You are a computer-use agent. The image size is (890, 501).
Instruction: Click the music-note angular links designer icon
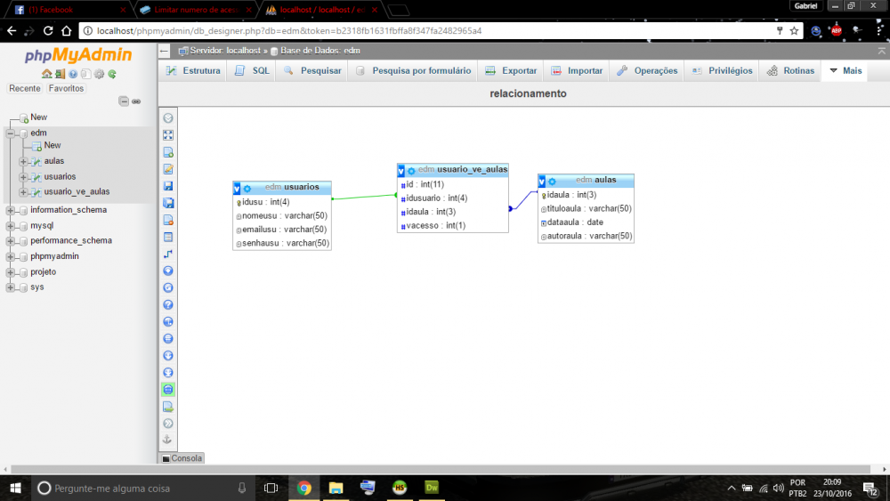click(x=168, y=254)
